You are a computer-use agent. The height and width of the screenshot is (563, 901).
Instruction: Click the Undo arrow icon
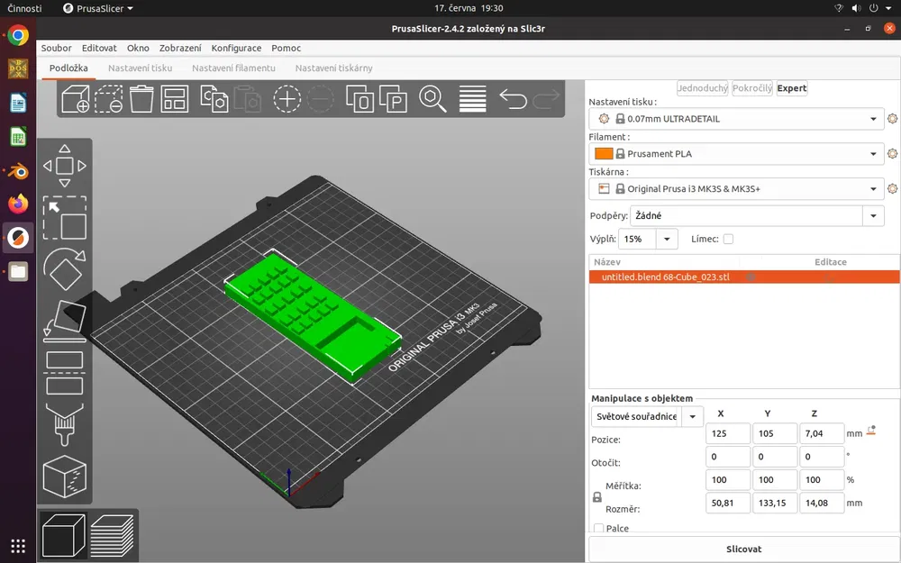point(513,99)
